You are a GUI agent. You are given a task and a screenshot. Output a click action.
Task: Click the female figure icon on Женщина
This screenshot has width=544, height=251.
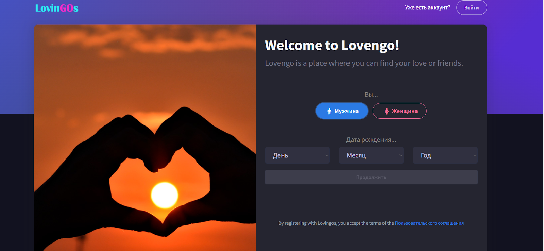387,111
